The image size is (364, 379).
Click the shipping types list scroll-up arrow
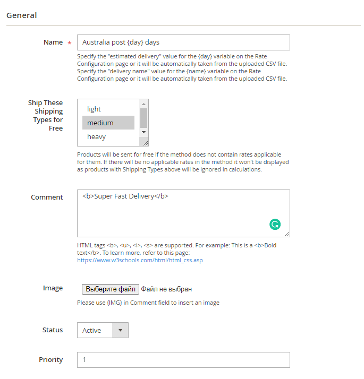tap(143, 104)
